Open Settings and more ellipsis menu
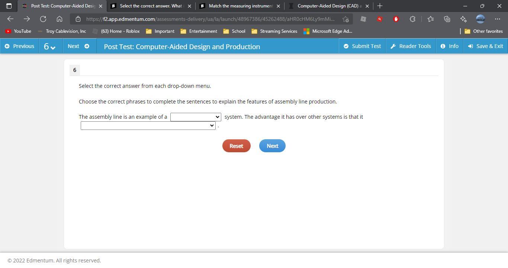 498,19
